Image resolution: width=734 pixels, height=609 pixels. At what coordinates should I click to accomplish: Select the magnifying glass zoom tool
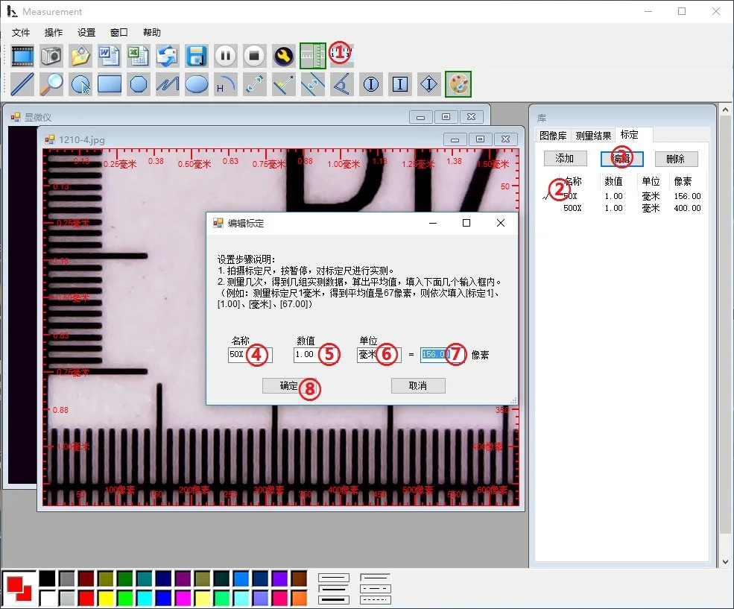coord(51,84)
